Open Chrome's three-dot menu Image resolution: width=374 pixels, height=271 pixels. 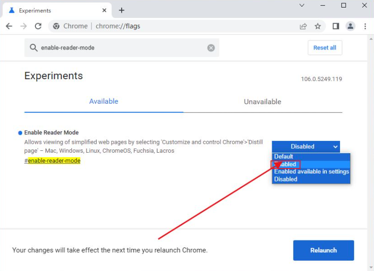pyautogui.click(x=365, y=26)
